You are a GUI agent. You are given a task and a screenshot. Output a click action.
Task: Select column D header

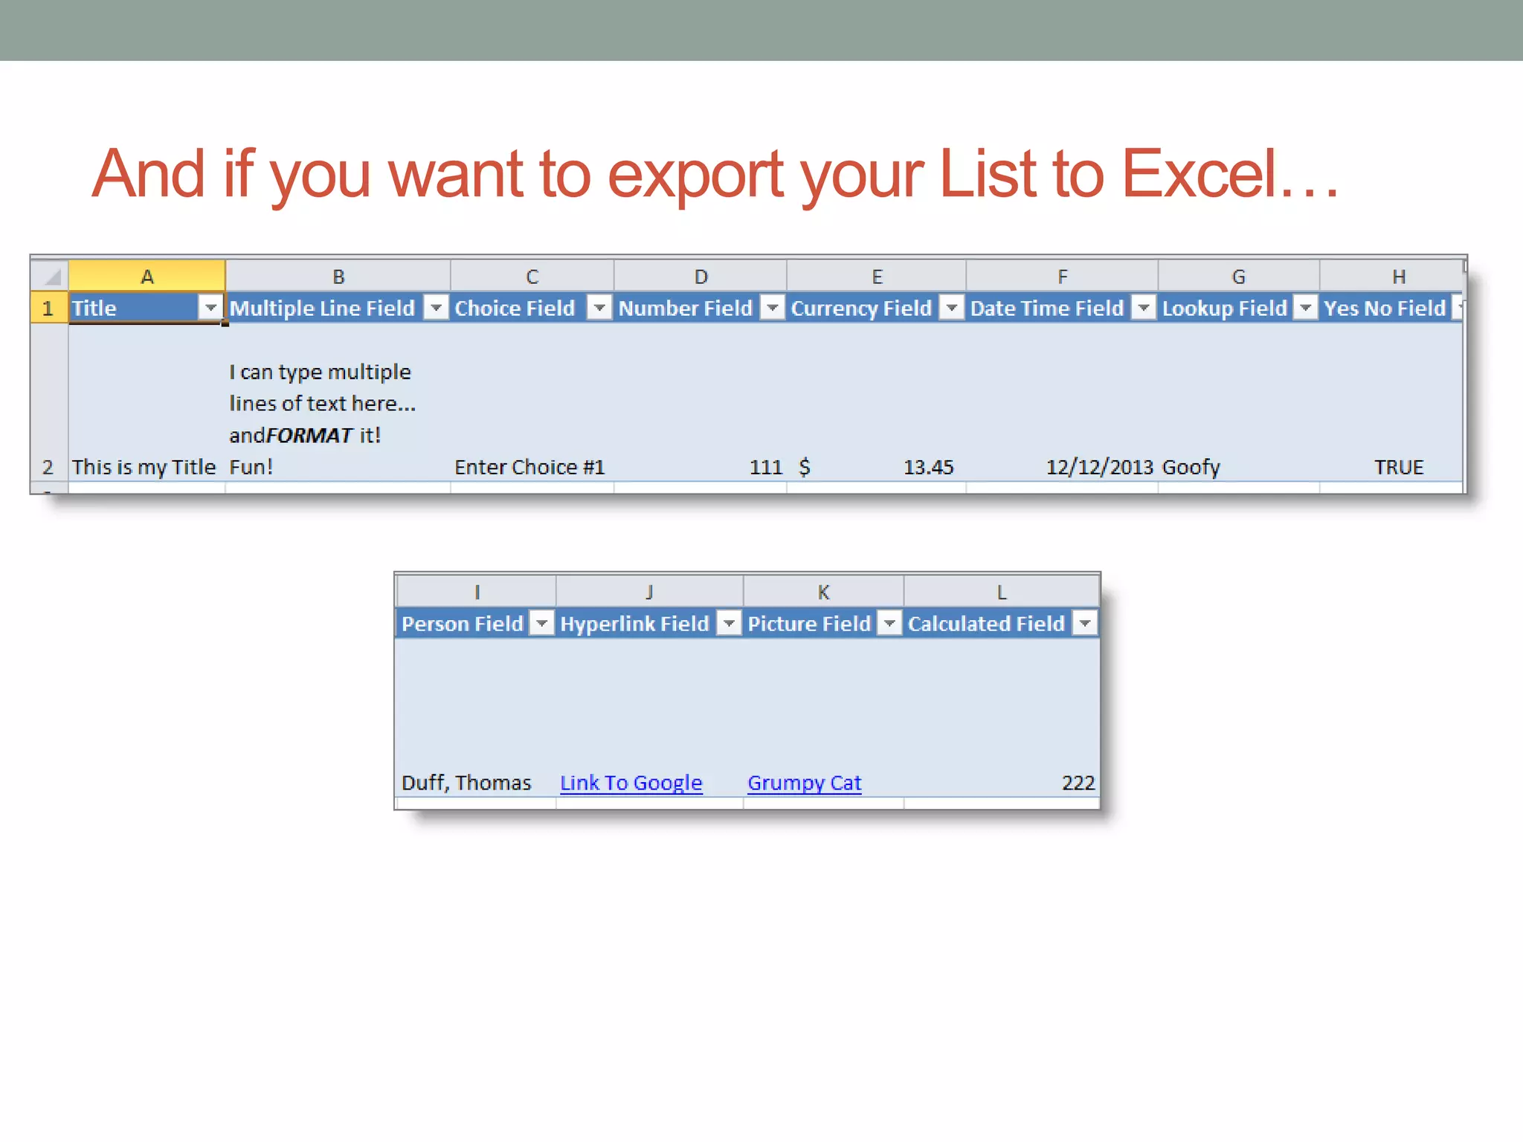click(701, 277)
